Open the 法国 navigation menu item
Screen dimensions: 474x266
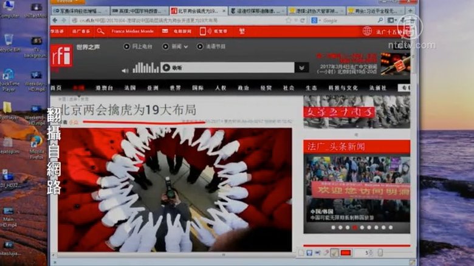[130, 88]
